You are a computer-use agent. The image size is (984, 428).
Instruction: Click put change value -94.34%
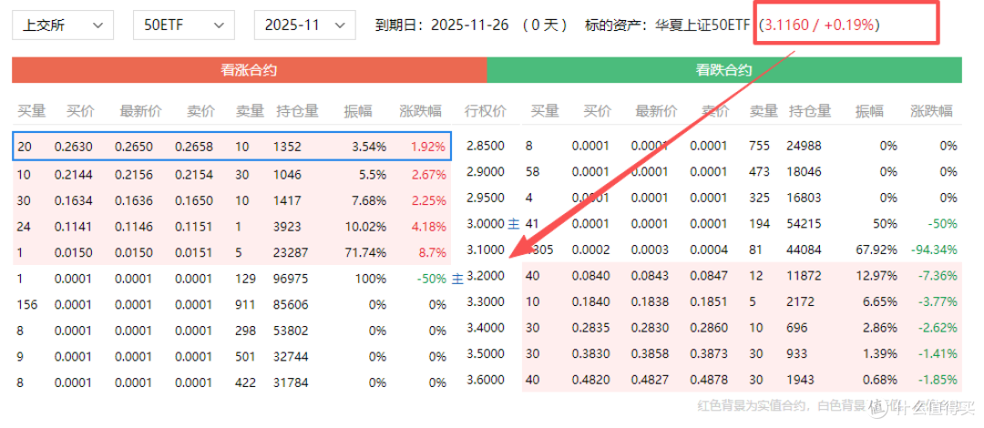click(934, 250)
